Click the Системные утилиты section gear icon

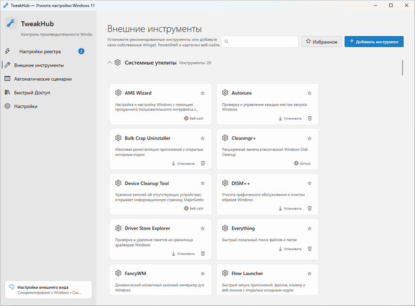pyautogui.click(x=117, y=63)
